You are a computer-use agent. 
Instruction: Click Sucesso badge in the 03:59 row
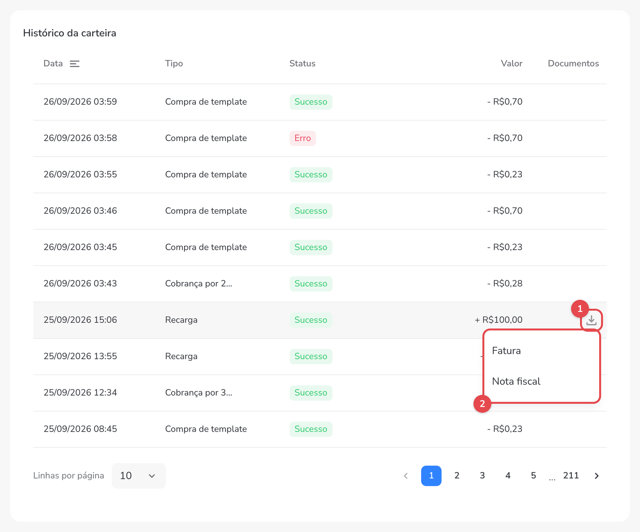(311, 102)
